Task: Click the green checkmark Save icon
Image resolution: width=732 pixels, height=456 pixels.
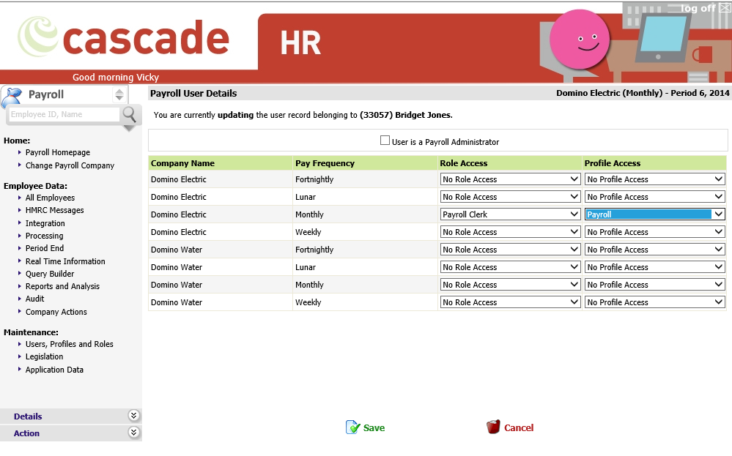Action: (x=353, y=427)
